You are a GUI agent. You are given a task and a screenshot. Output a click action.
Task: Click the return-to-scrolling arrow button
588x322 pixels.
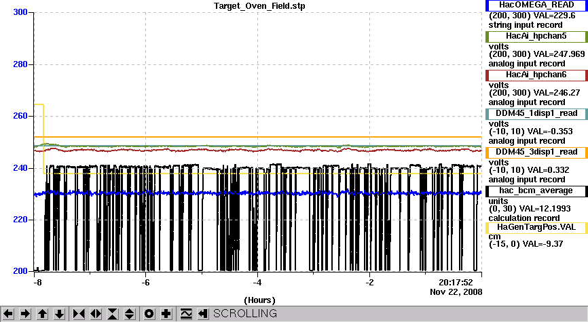tap(203, 313)
